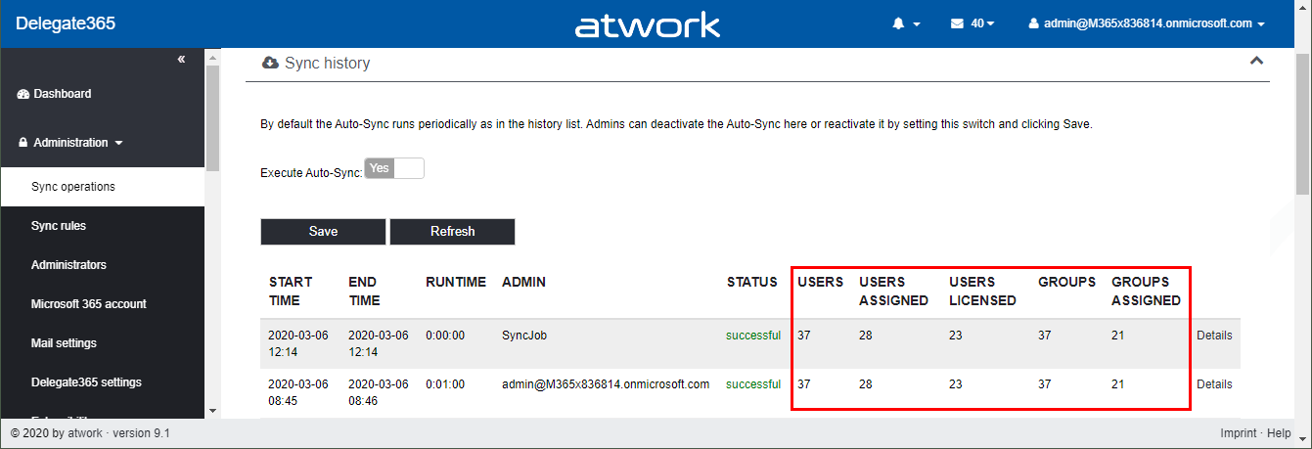Toggle the Execute Auto-Sync switch
The width and height of the screenshot is (1312, 449).
click(x=394, y=168)
